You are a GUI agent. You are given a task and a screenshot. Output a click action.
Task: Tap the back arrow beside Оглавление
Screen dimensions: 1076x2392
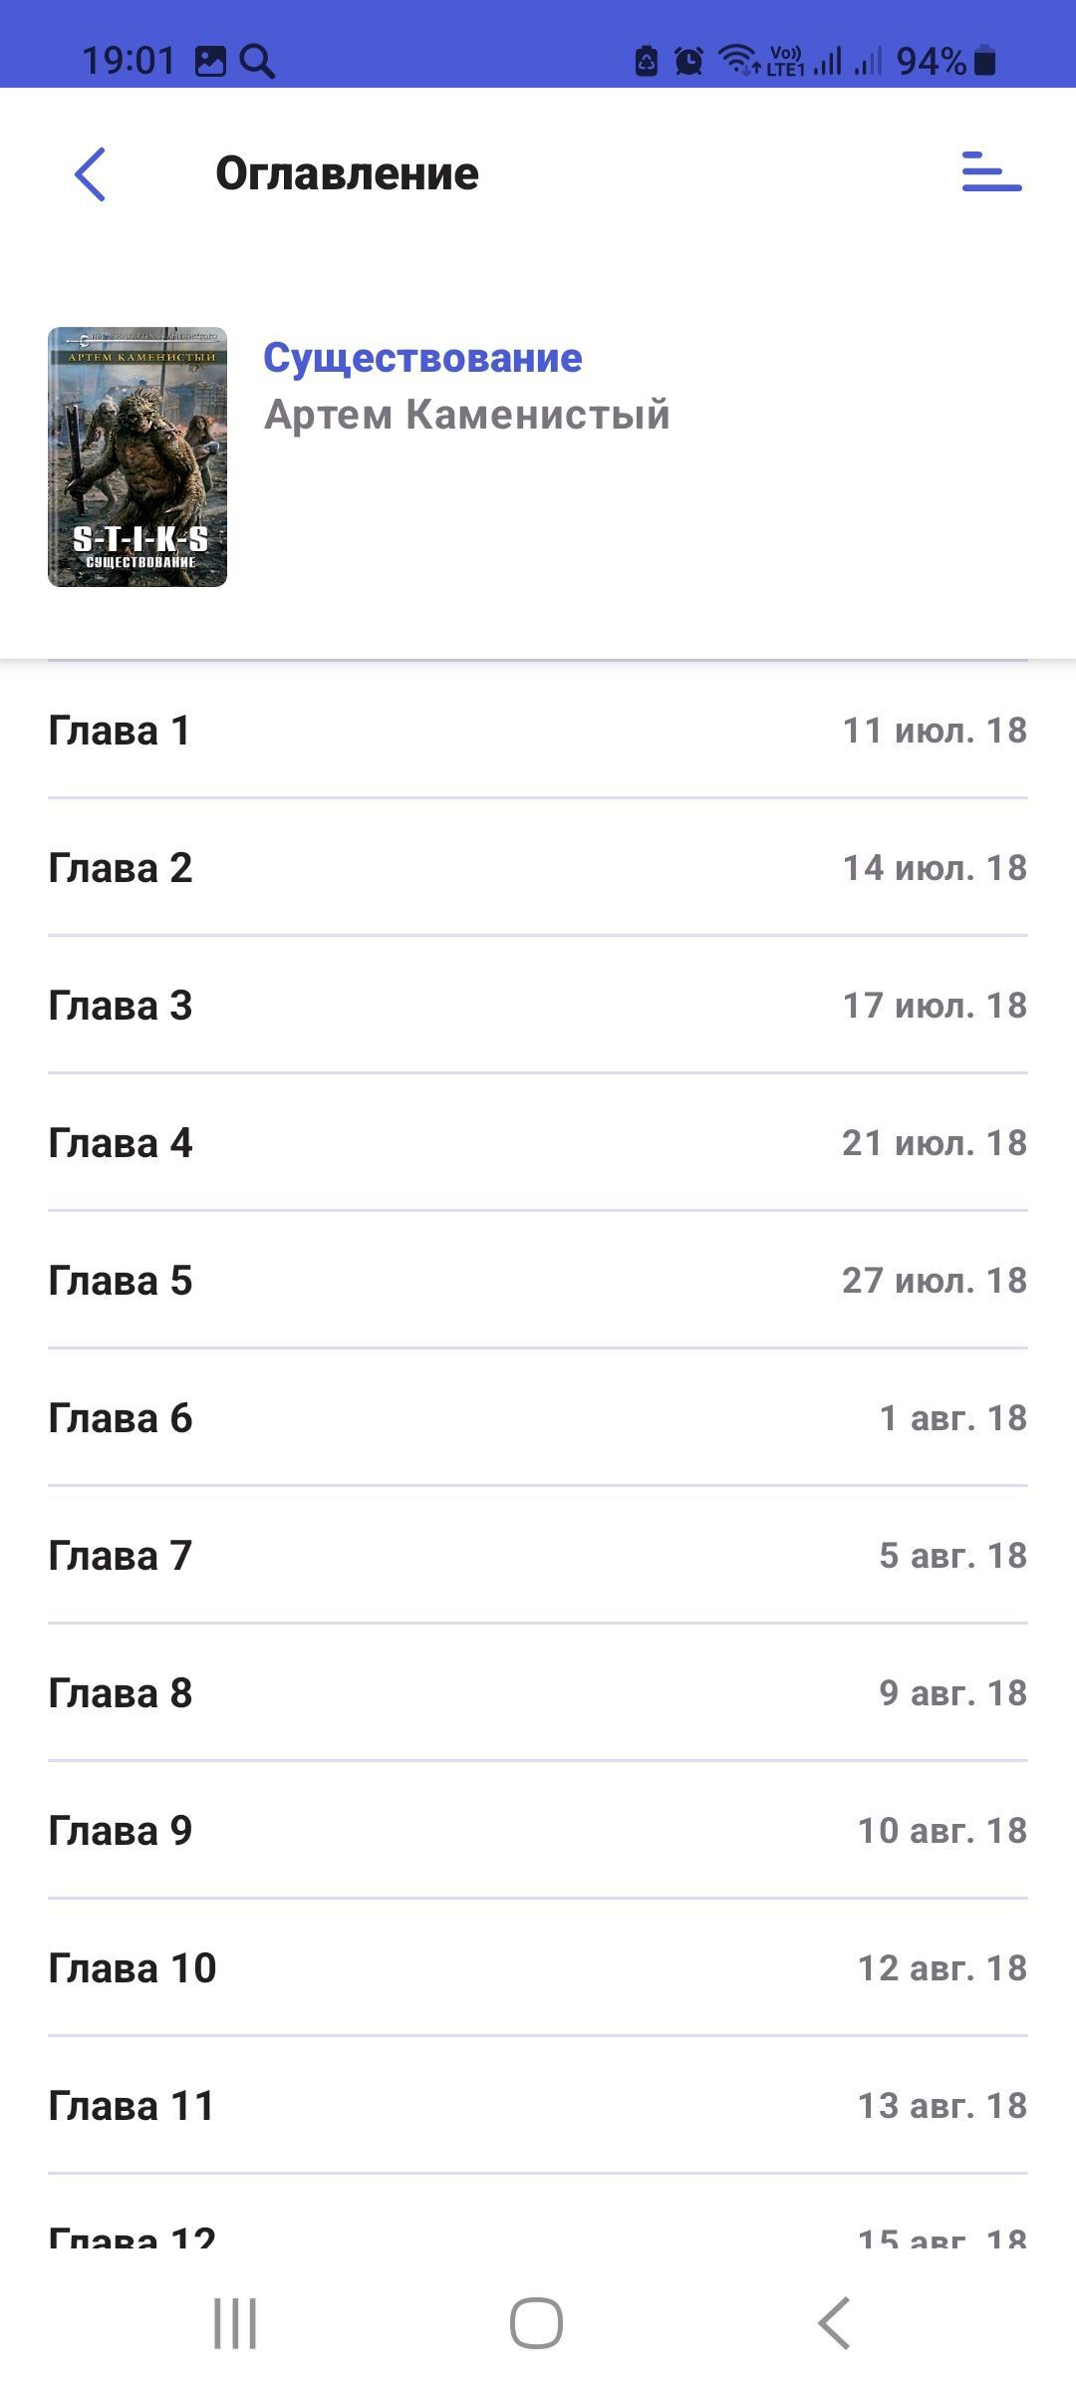(91, 174)
